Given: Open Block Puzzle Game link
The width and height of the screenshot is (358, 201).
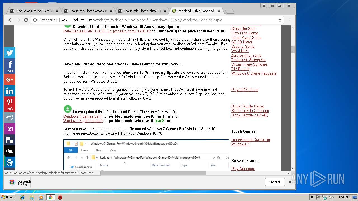Looking at the screenshot, I should (248, 106).
